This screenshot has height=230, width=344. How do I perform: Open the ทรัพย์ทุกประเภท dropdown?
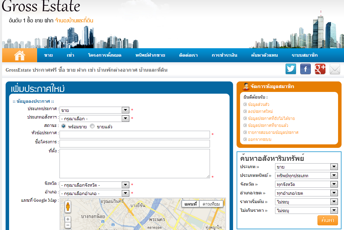point(306,175)
